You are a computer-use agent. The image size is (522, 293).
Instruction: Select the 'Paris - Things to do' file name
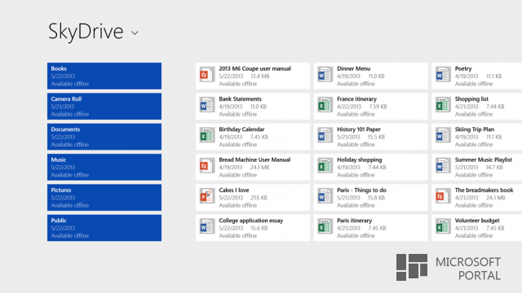[361, 190]
